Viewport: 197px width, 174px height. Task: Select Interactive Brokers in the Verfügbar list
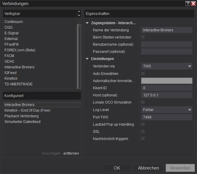[19, 67]
